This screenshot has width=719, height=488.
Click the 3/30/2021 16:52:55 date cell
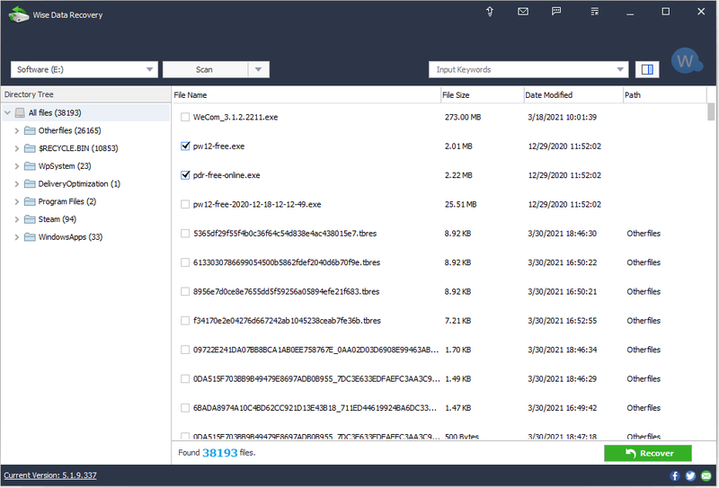pos(562,321)
